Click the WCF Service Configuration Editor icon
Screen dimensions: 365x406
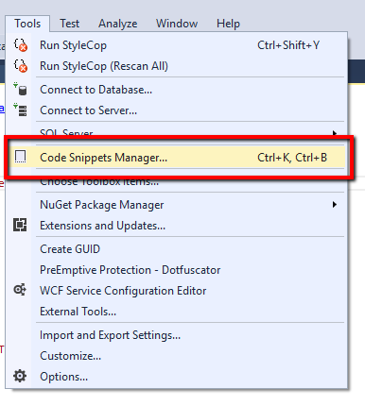click(20, 290)
